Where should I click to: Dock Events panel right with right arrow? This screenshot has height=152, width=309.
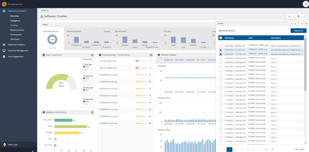pos(302,23)
